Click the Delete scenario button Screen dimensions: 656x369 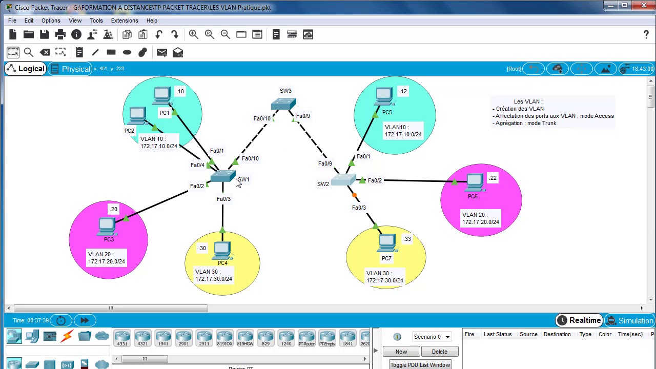pos(440,352)
